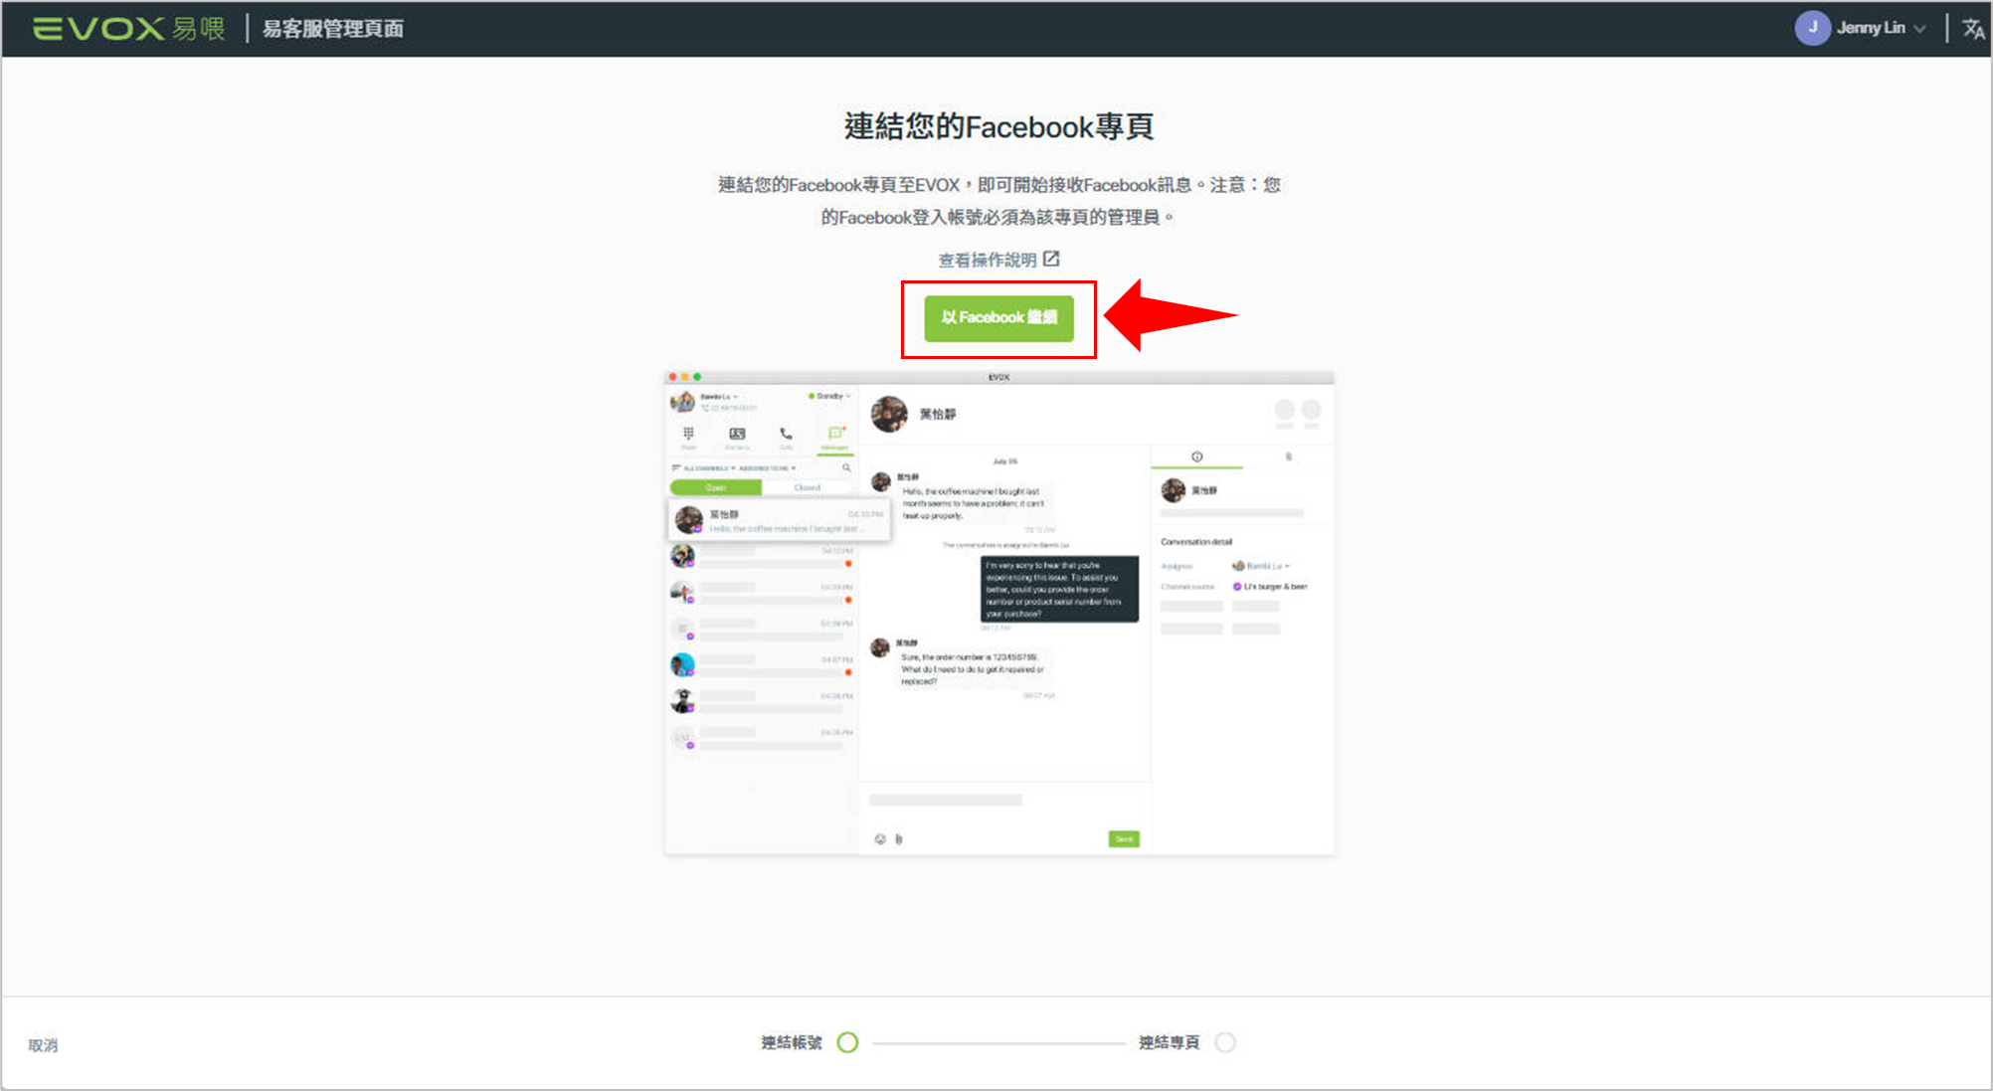Click the contacts card icon in preview
The width and height of the screenshot is (1993, 1091).
(737, 435)
